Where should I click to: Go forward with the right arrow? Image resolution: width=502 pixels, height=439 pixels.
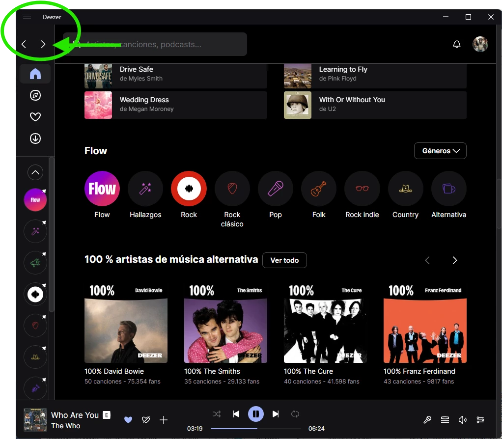click(43, 44)
